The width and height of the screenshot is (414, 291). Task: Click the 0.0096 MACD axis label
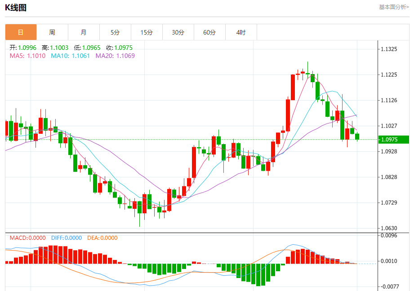389,235
